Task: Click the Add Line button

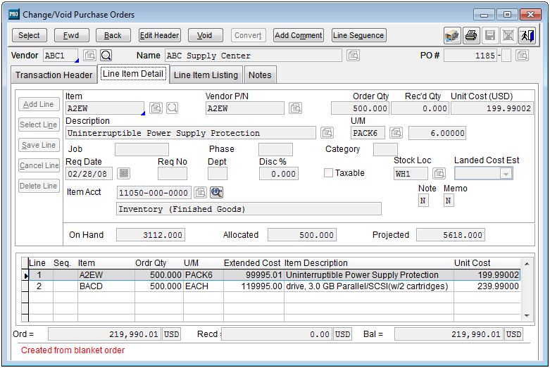Action: tap(39, 104)
